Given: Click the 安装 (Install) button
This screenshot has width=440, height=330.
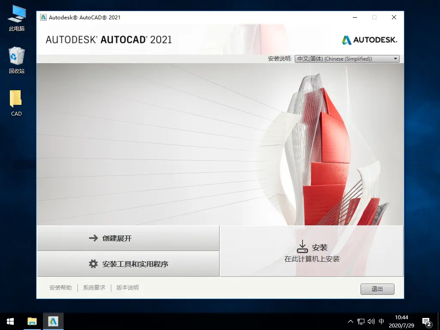Looking at the screenshot, I should (x=312, y=251).
